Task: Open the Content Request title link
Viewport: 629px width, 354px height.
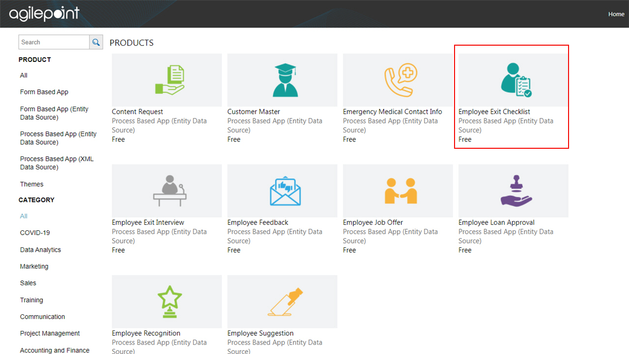Action: (137, 111)
